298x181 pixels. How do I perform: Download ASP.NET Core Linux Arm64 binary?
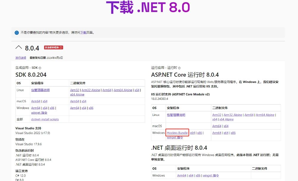[249, 115]
